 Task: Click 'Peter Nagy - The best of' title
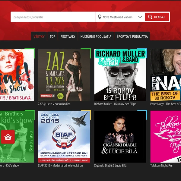[x=166, y=104]
